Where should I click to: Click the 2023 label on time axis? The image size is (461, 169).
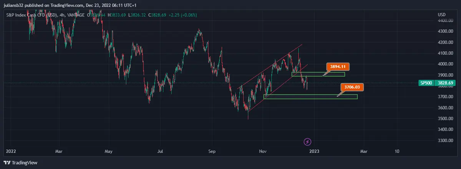click(314, 151)
